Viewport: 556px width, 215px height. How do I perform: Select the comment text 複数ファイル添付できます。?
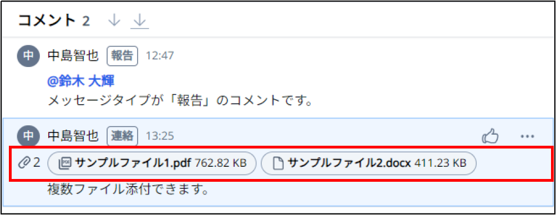tap(127, 191)
